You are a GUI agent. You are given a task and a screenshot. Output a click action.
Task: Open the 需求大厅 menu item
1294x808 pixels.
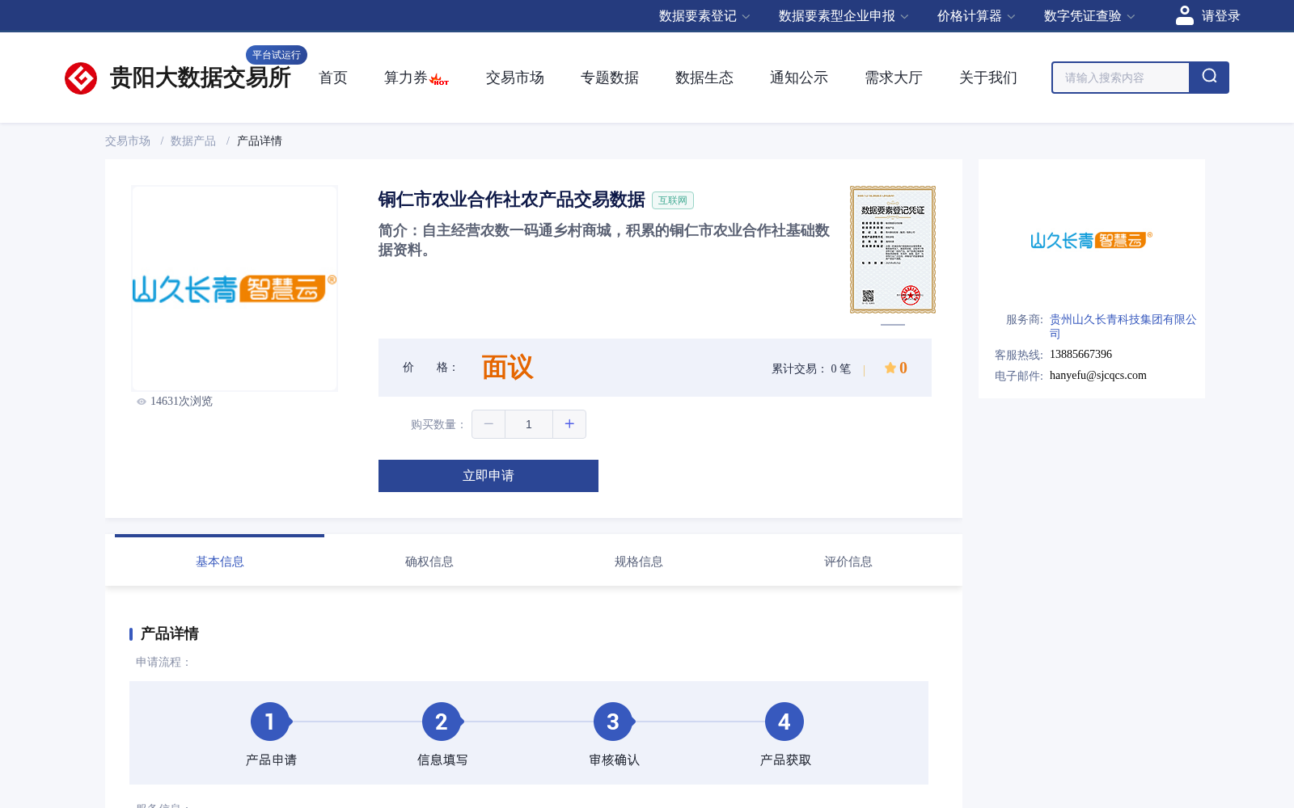pos(894,78)
